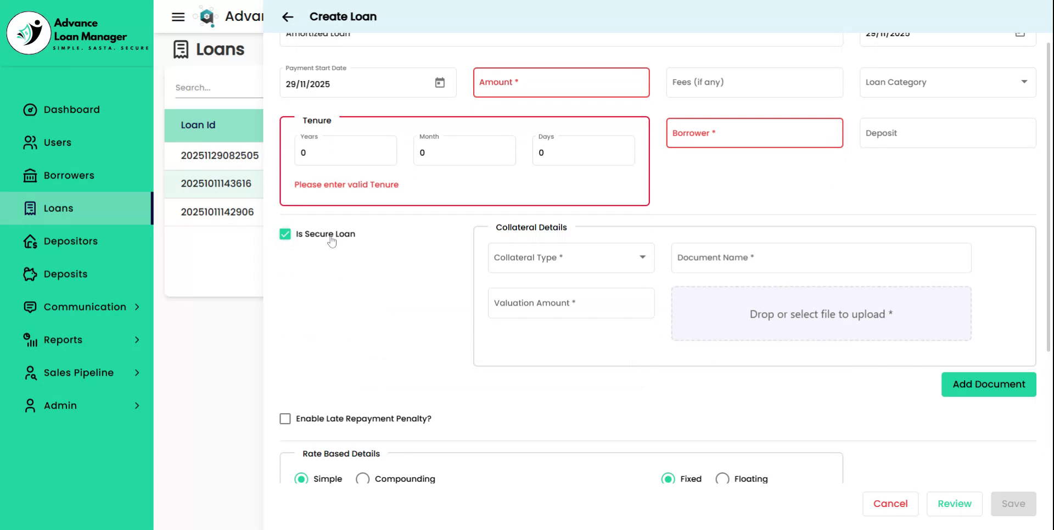Open Users in the sidebar menu
Screen dimensions: 1054x530
tap(58, 143)
